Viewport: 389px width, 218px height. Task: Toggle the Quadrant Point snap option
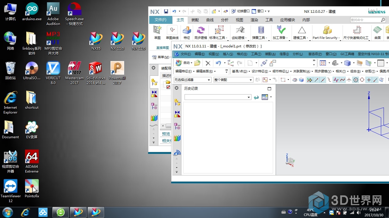coord(362,80)
